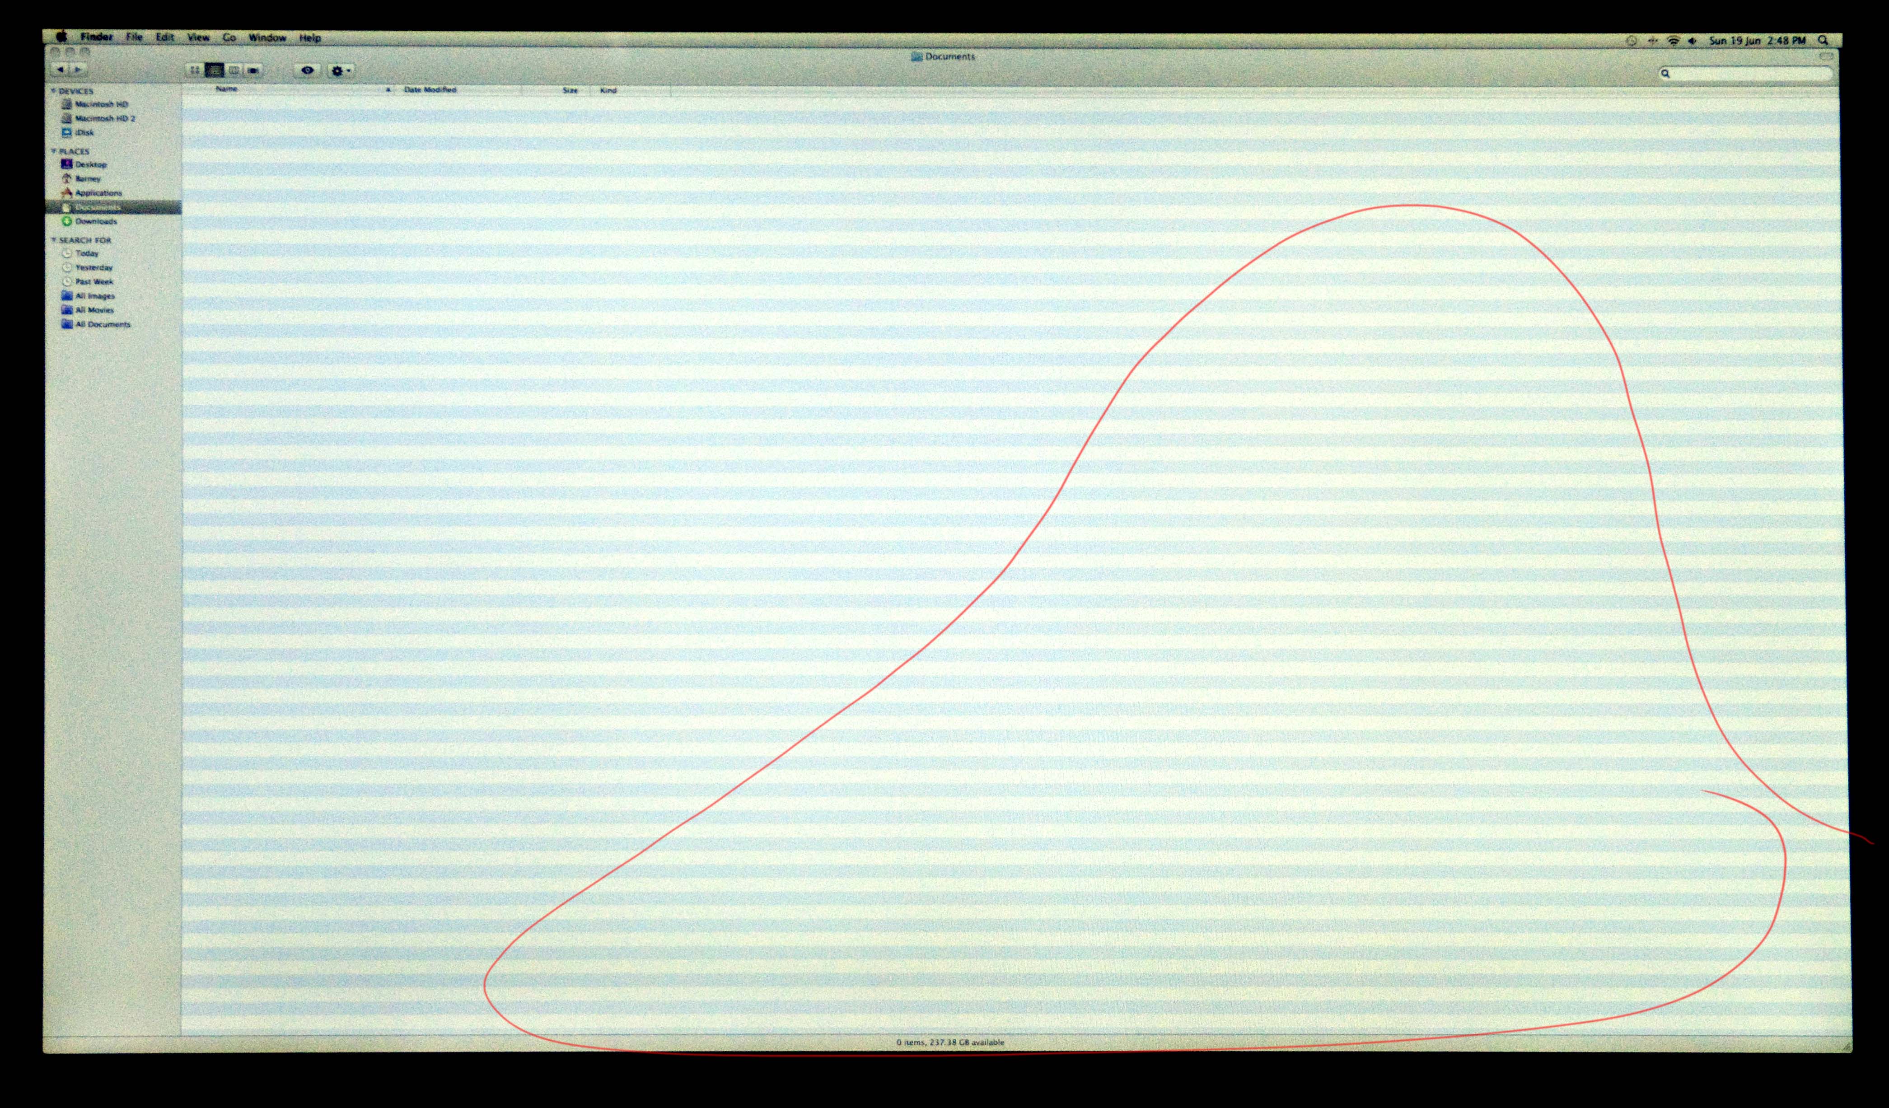Collapse the PLACES section triangle
This screenshot has height=1108, width=1889.
pyautogui.click(x=53, y=151)
